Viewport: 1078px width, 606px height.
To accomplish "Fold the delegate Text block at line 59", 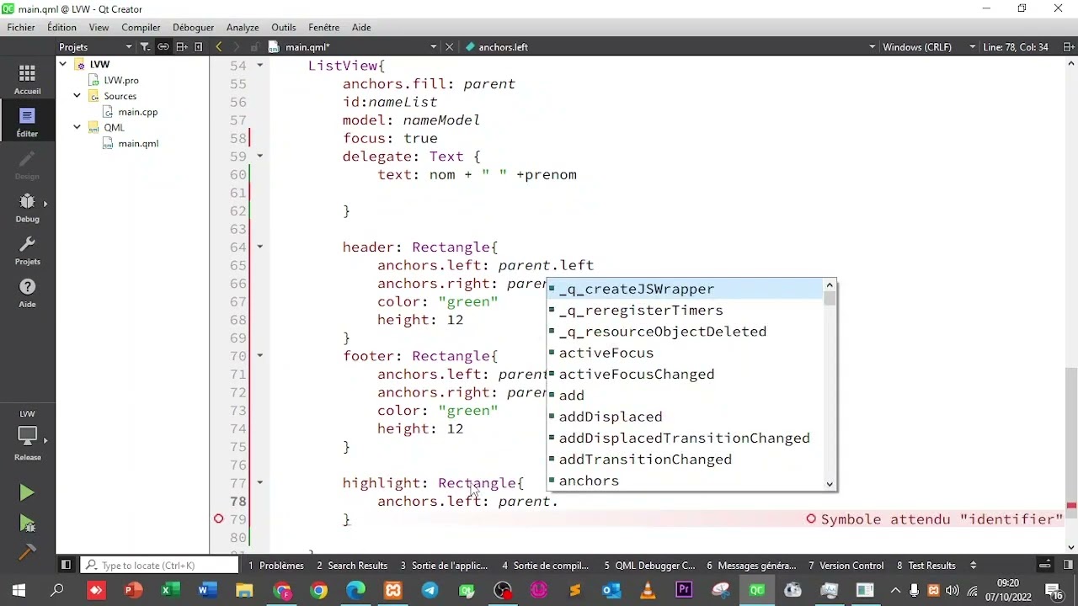I will tap(259, 157).
